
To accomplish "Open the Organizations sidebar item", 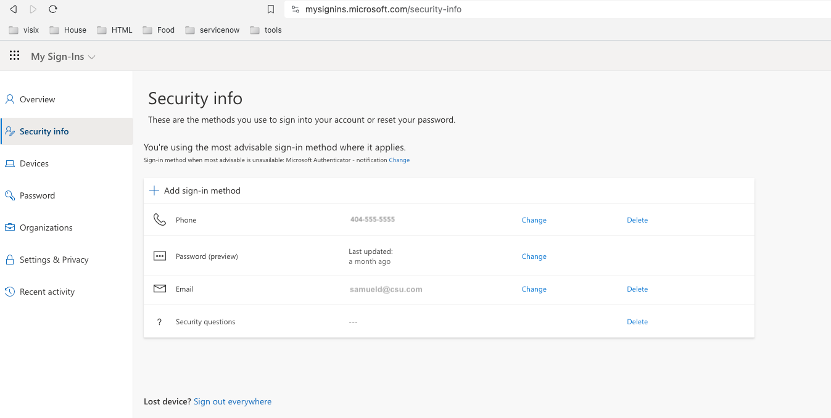I will click(x=46, y=227).
